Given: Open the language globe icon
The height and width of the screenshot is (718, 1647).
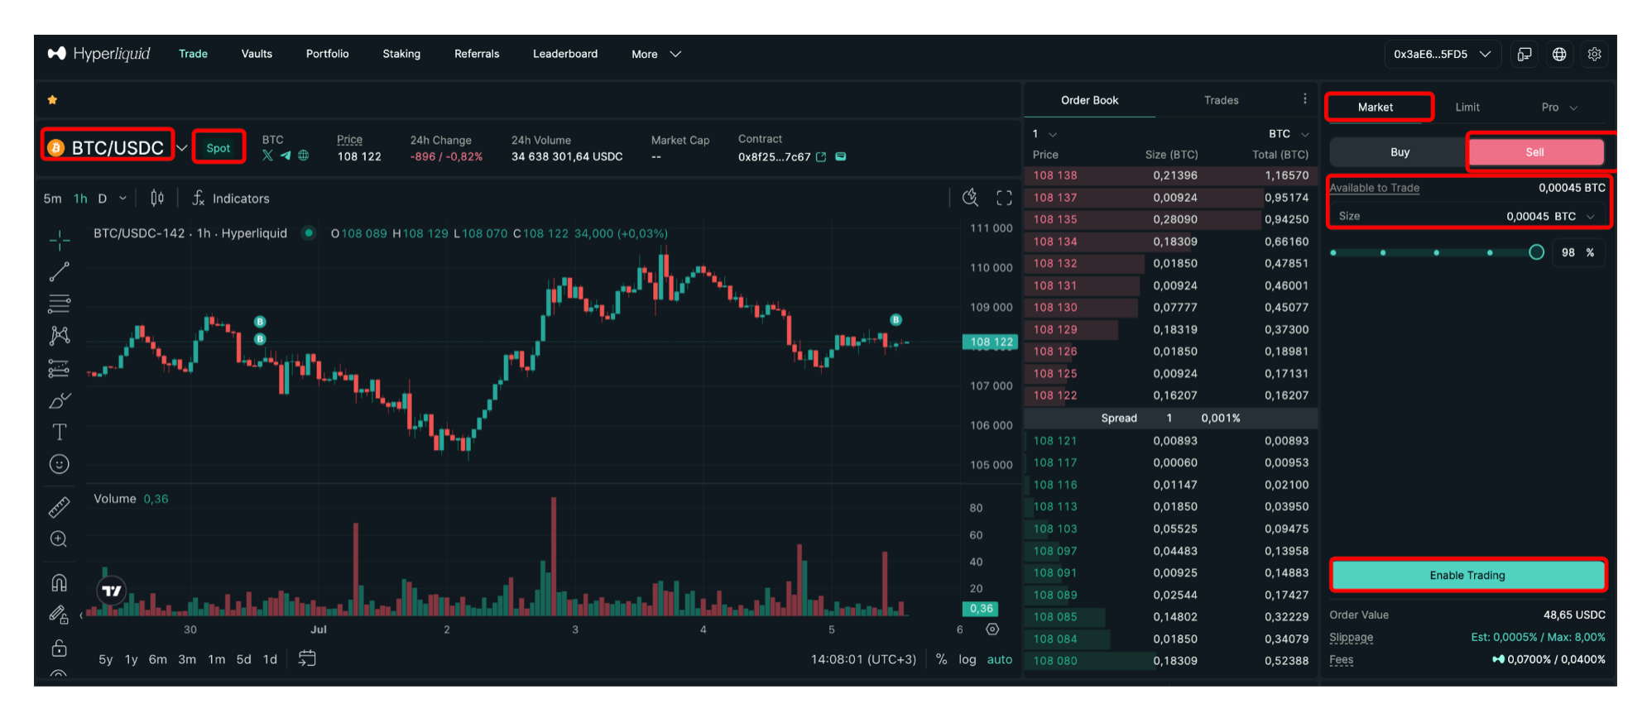Looking at the screenshot, I should (1559, 55).
